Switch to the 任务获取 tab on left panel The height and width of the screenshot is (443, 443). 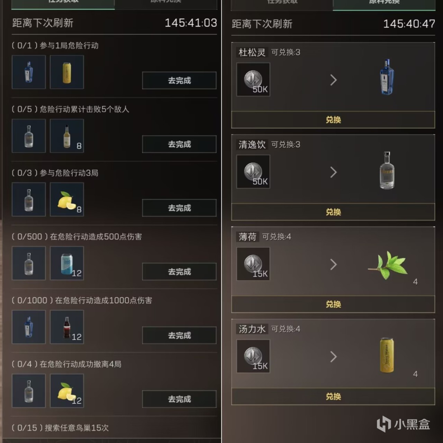coord(63,3)
